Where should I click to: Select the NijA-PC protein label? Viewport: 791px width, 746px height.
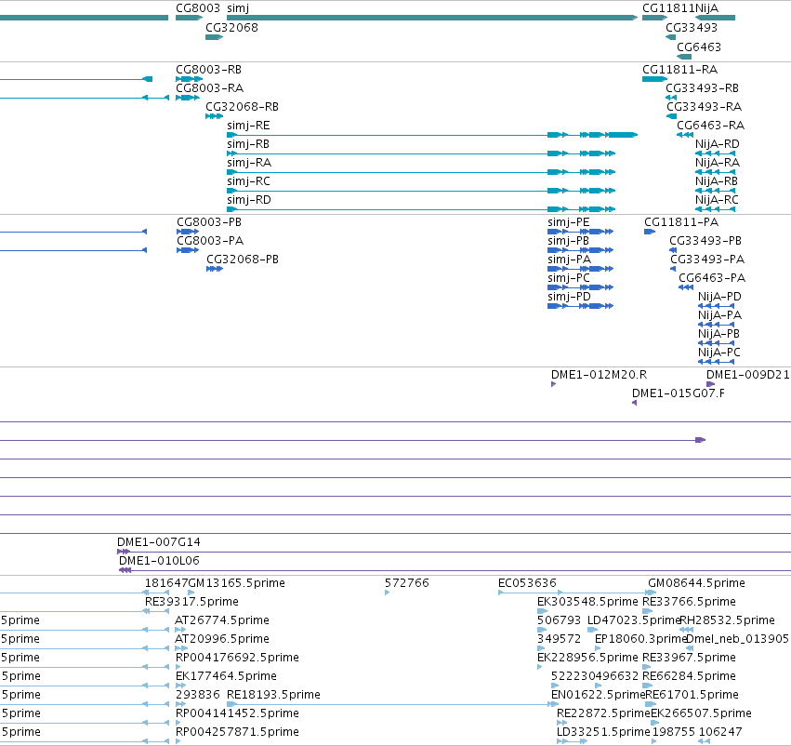(719, 353)
